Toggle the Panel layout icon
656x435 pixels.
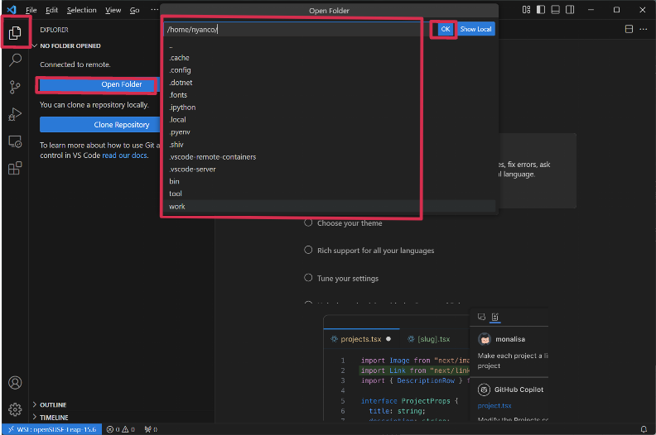click(x=555, y=10)
